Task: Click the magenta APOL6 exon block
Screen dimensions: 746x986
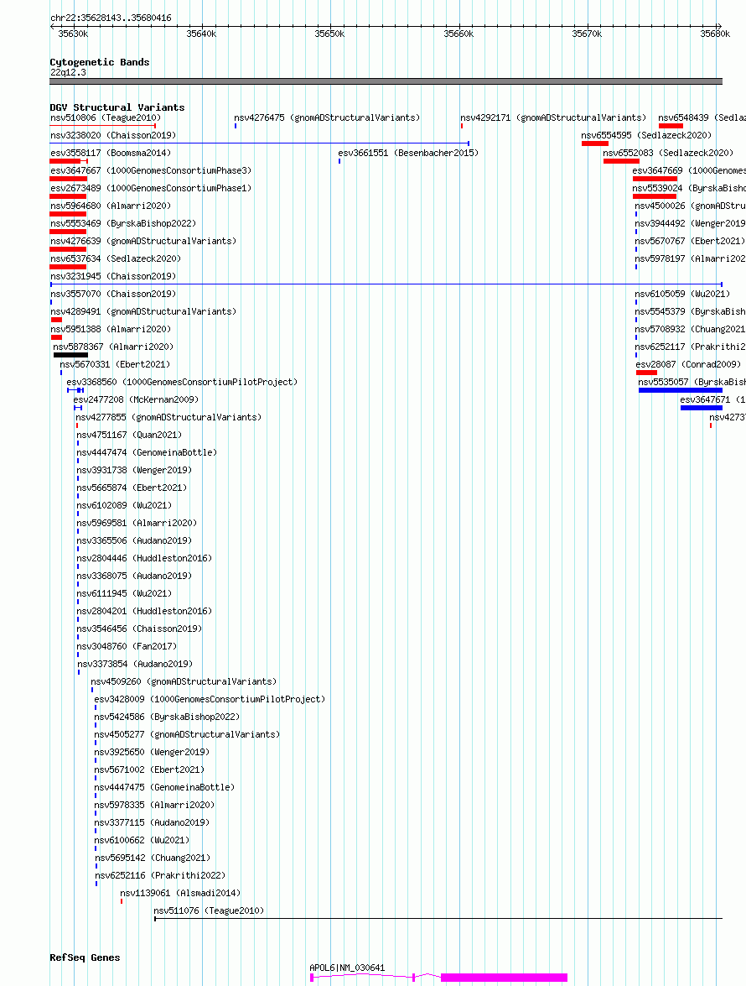Action: 505,978
